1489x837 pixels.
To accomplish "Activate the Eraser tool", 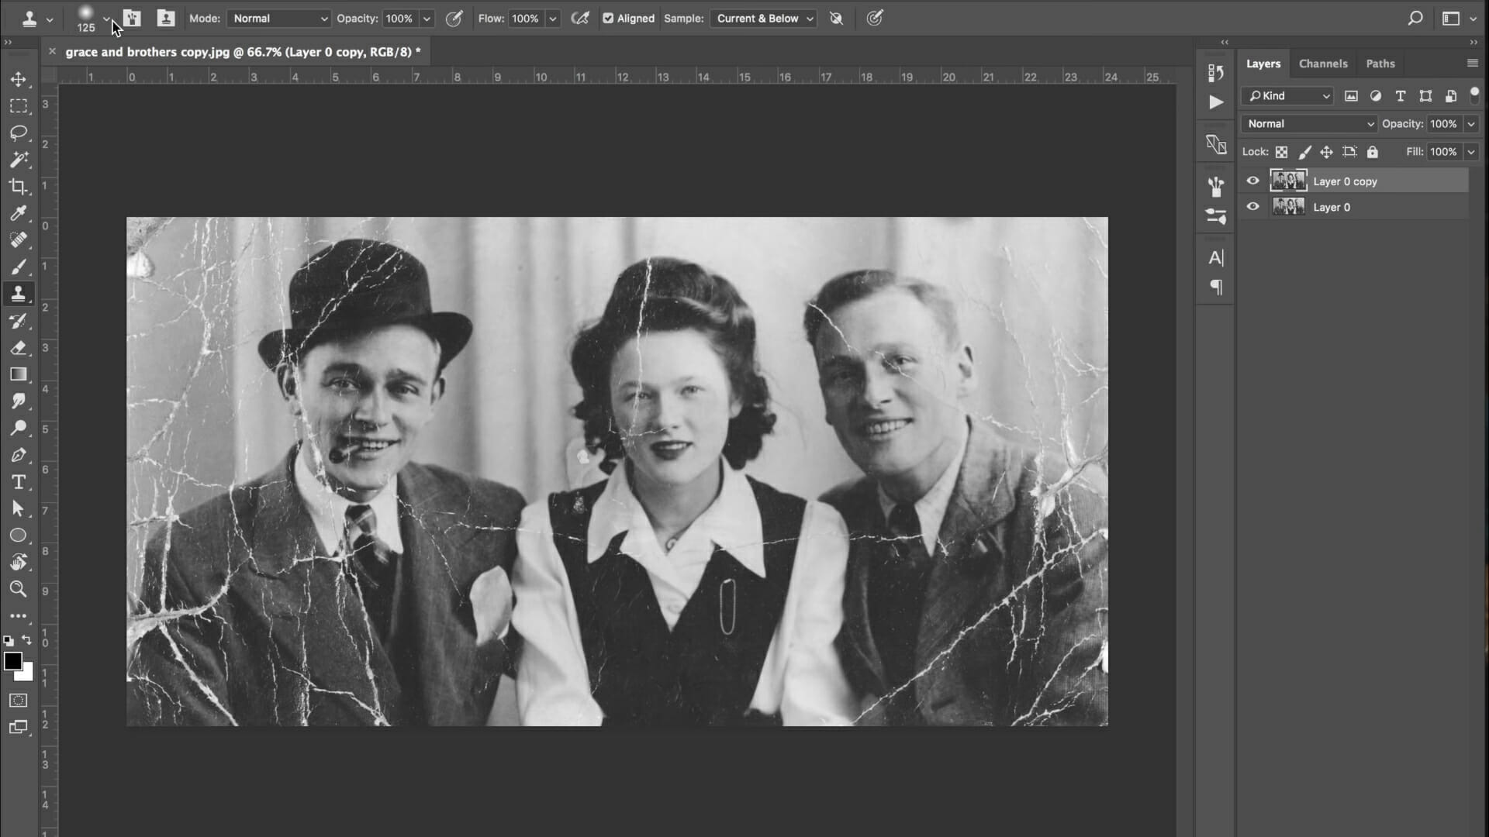I will [x=19, y=348].
